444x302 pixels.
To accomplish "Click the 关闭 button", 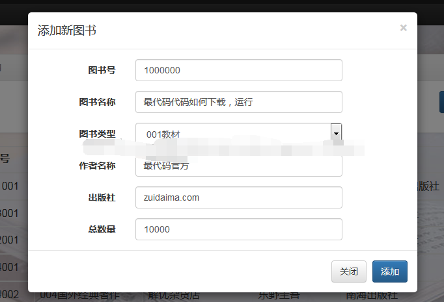I will [x=349, y=271].
